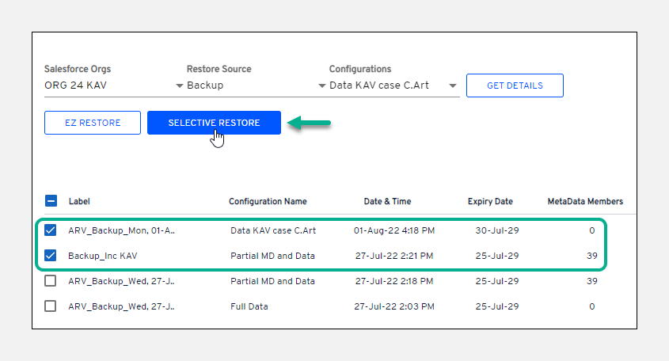Click the MetaData Members column header

584,201
